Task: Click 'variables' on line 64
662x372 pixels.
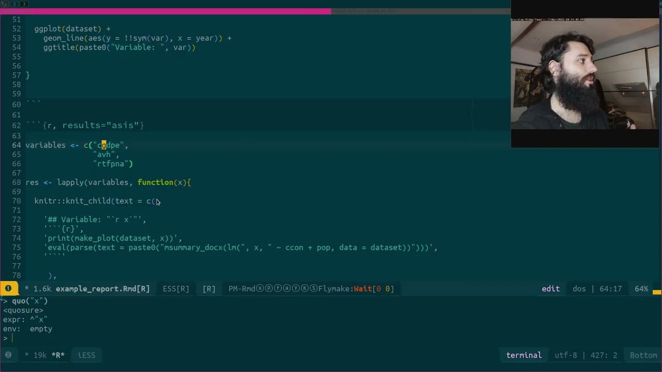Action: (x=46, y=145)
